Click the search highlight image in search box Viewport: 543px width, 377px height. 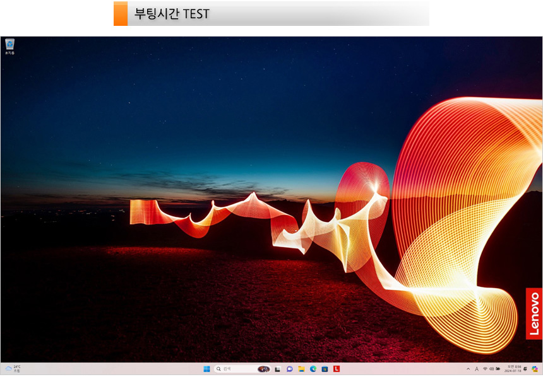(x=264, y=369)
